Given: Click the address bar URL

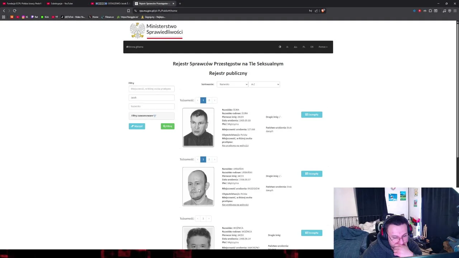Looking at the screenshot, I should (158, 11).
